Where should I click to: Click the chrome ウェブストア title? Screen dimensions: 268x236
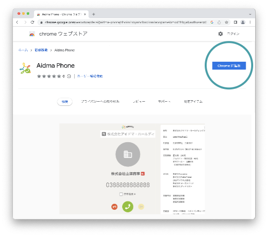pos(63,34)
